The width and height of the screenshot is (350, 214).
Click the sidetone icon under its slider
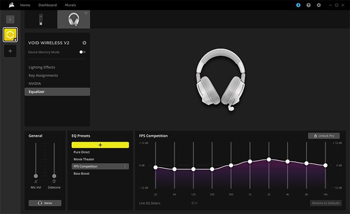tap(54, 182)
